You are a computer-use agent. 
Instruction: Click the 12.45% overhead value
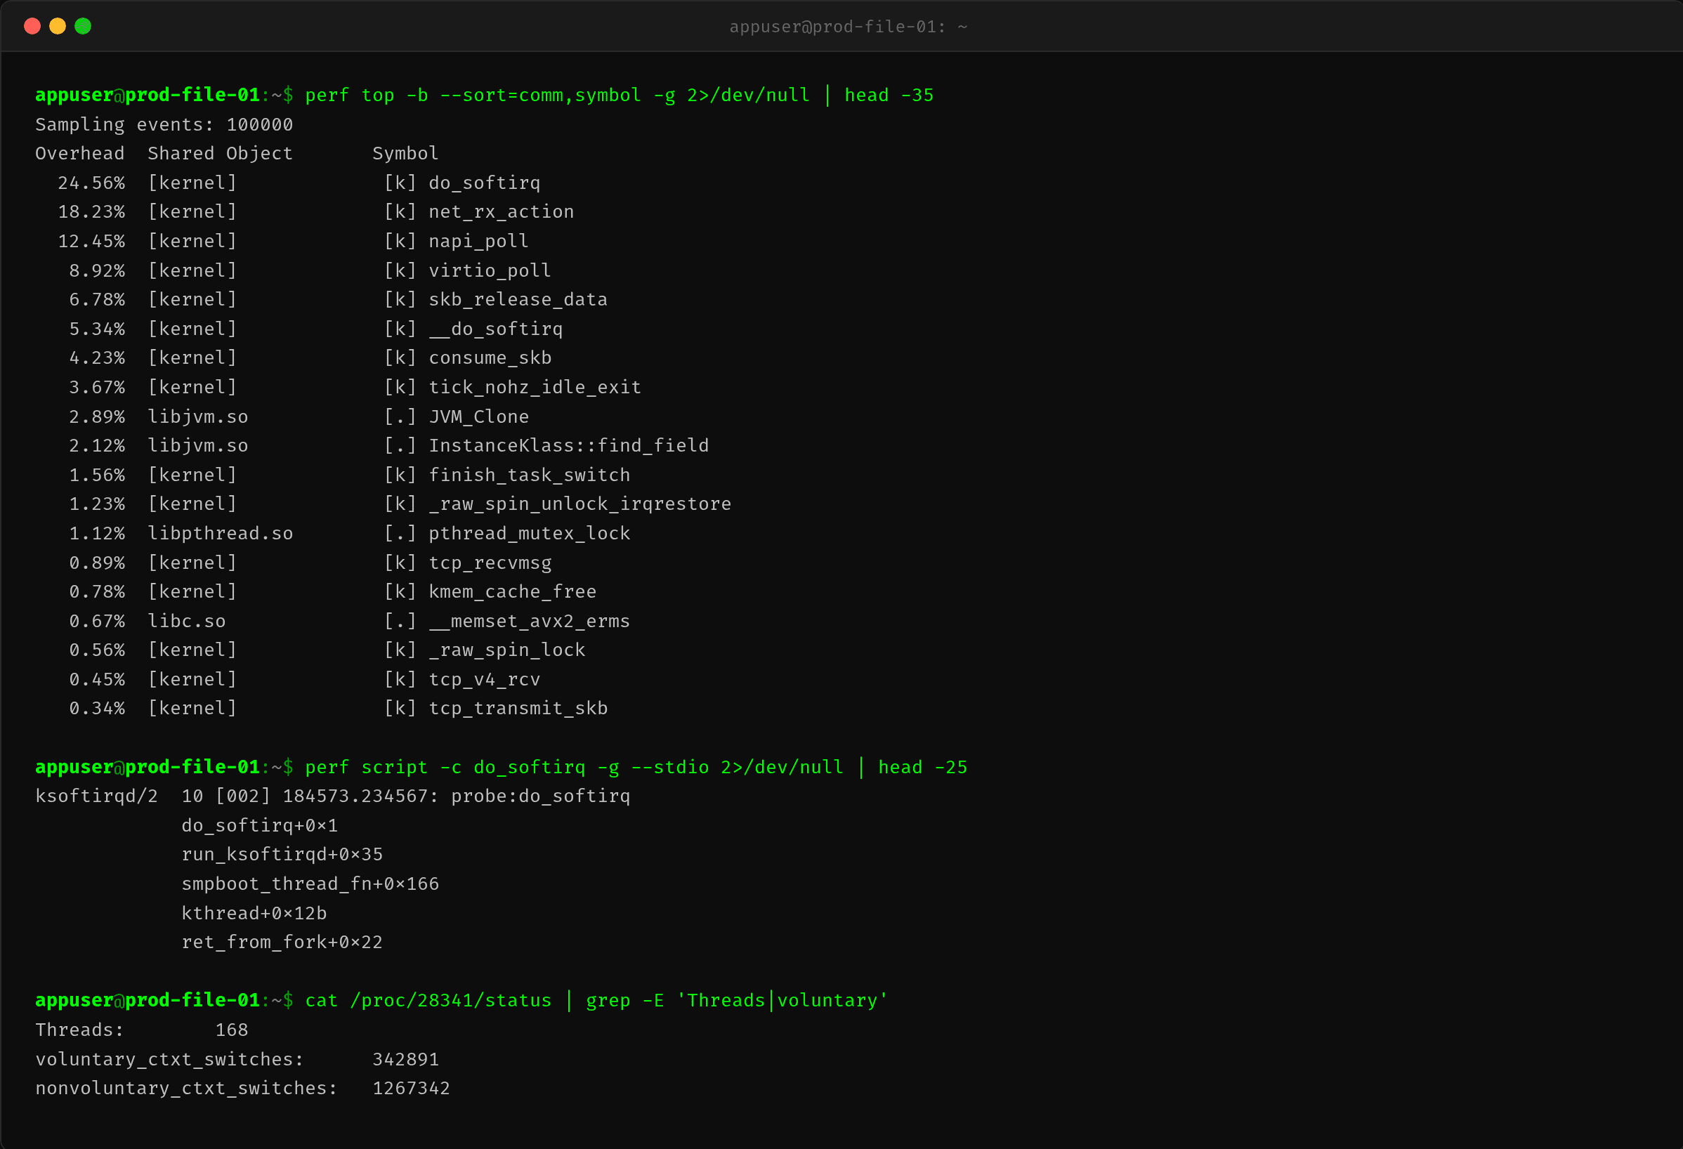click(x=91, y=241)
